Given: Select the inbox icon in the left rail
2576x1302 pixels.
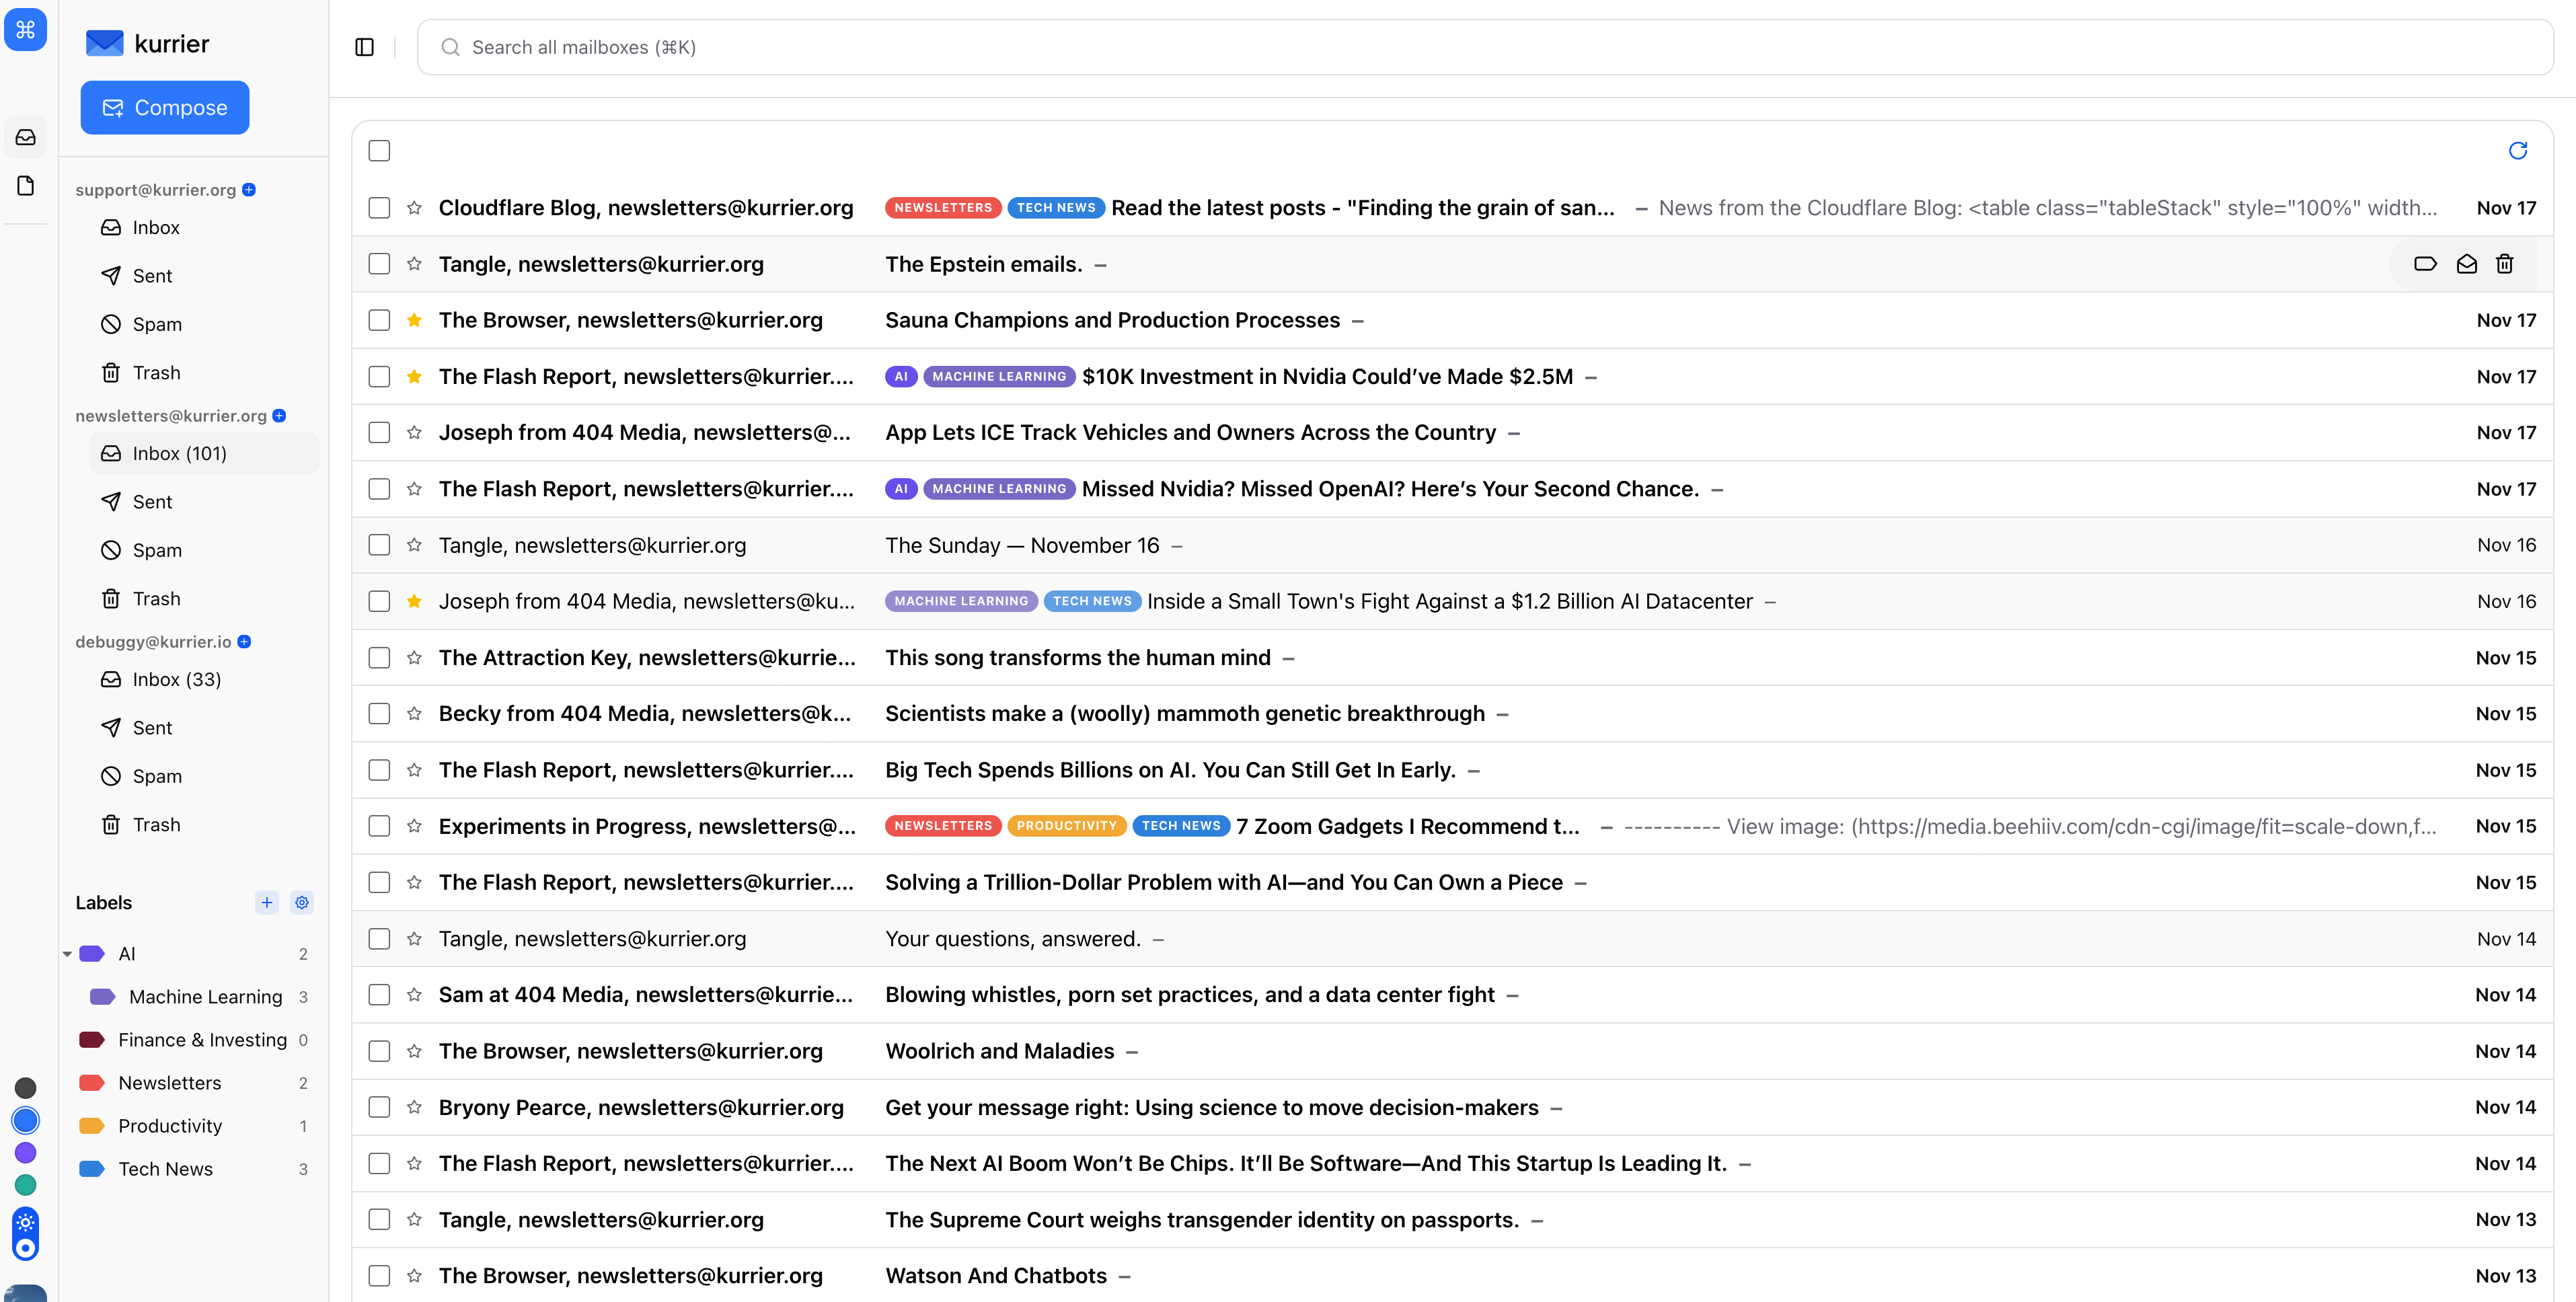Looking at the screenshot, I should (26, 137).
